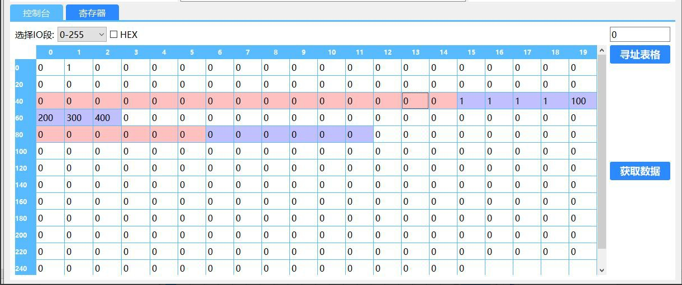Click column header 10 in the table
This screenshot has width=682, height=285.
coord(332,52)
